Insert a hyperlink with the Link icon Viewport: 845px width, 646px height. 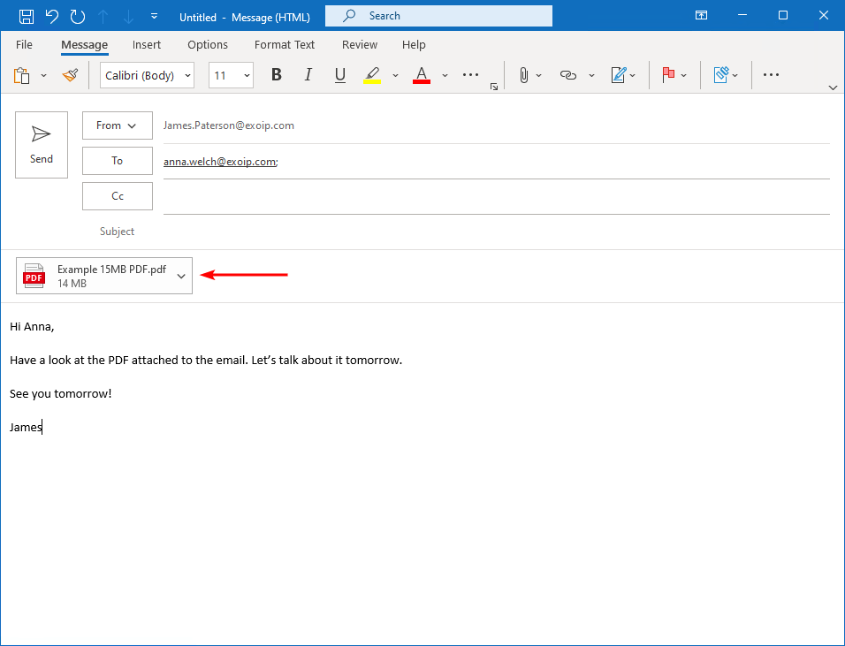click(x=567, y=75)
